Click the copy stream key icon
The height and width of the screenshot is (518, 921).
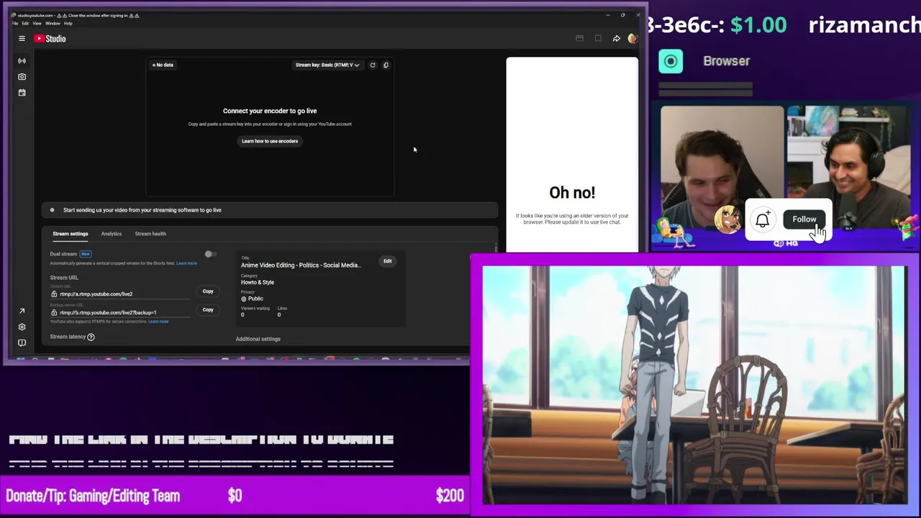[386, 65]
